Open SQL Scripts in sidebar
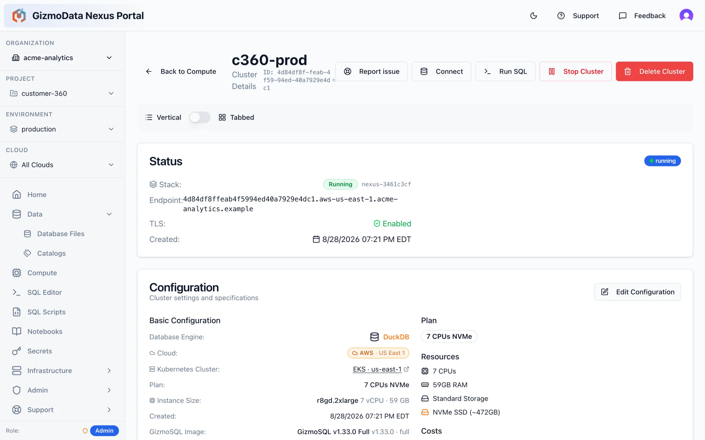Image resolution: width=705 pixels, height=440 pixels. 46,312
